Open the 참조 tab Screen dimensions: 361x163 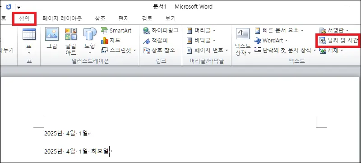click(100, 19)
